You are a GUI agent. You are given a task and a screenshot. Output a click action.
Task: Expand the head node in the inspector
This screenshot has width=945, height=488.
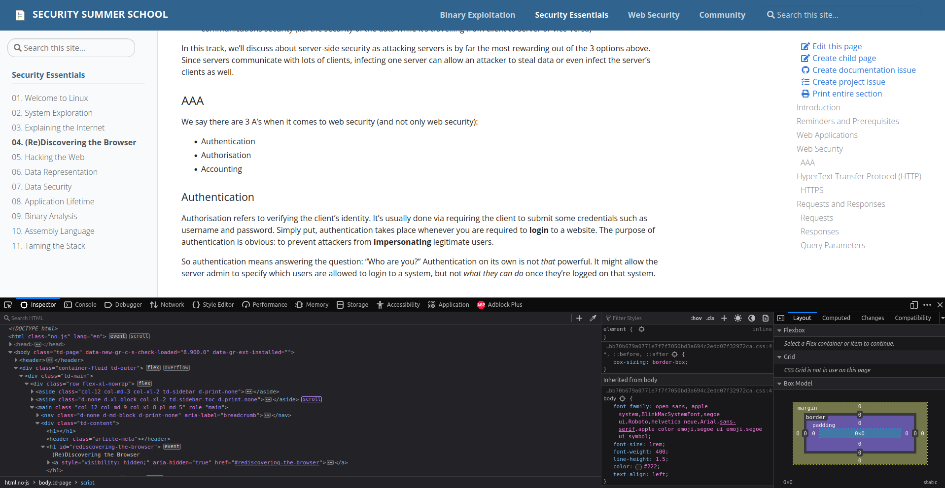tap(11, 344)
